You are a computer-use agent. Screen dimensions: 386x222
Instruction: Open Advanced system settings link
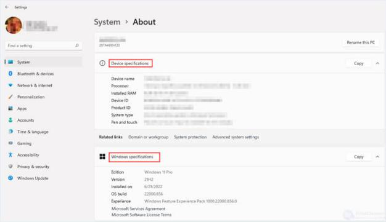[236, 137]
